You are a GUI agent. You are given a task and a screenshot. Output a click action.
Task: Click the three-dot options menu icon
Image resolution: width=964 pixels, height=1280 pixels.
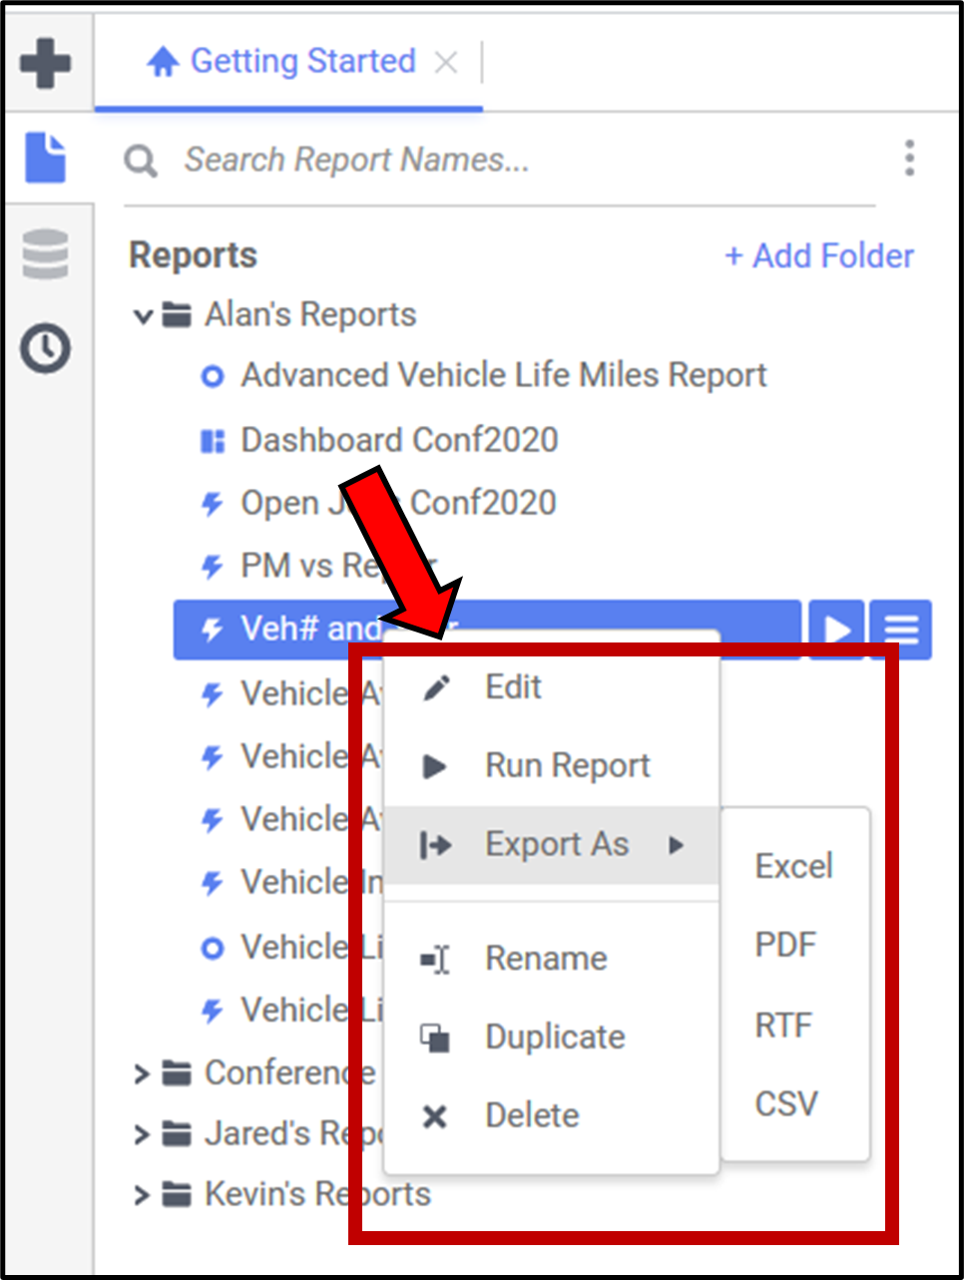[x=909, y=159]
